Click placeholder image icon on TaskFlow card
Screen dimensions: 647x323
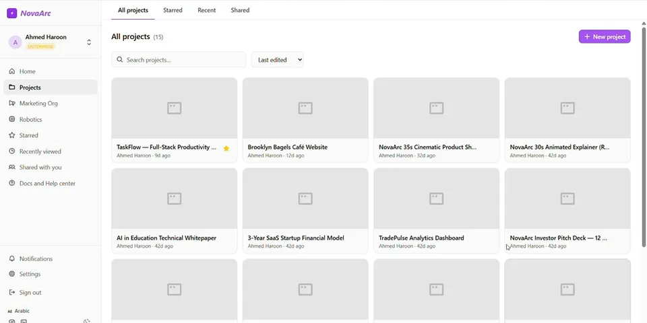click(x=174, y=108)
